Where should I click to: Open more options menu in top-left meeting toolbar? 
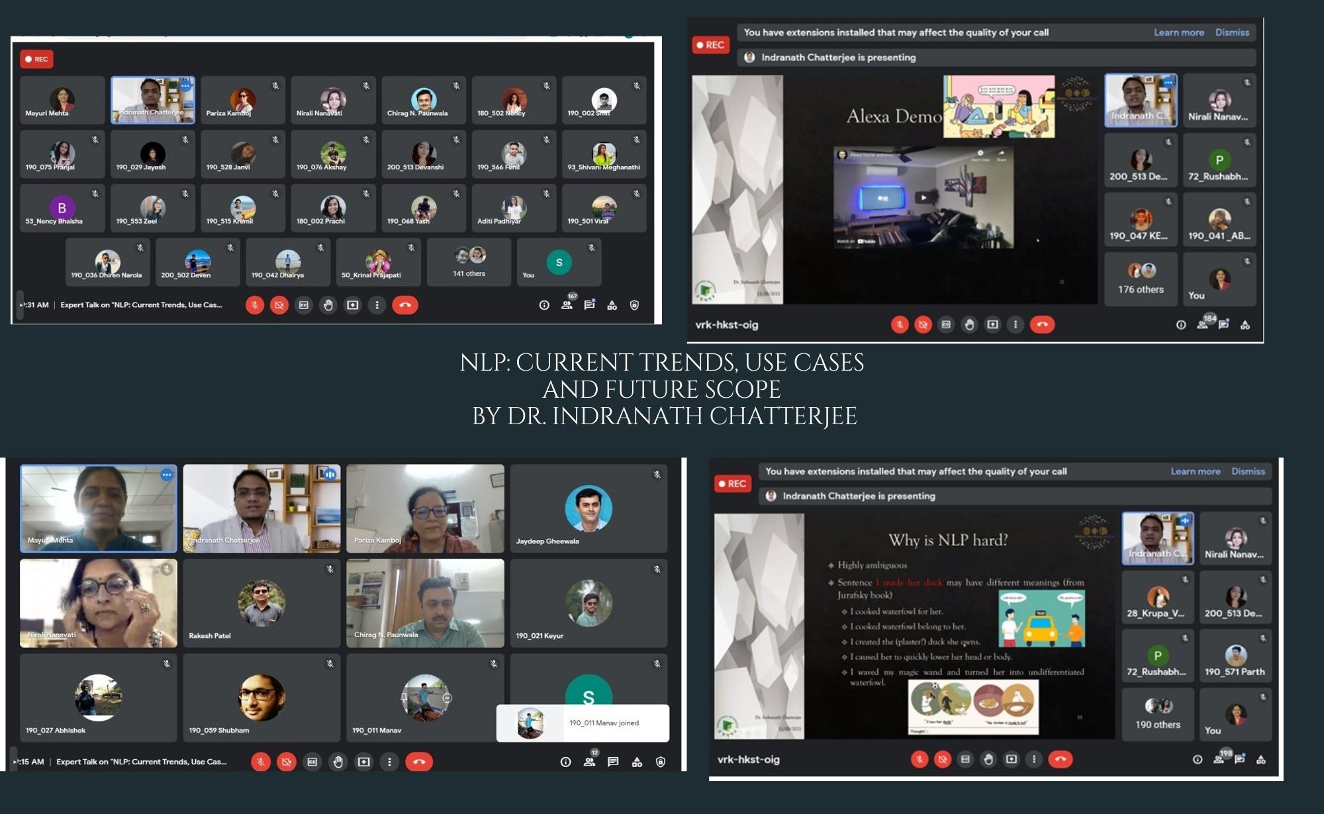(377, 305)
